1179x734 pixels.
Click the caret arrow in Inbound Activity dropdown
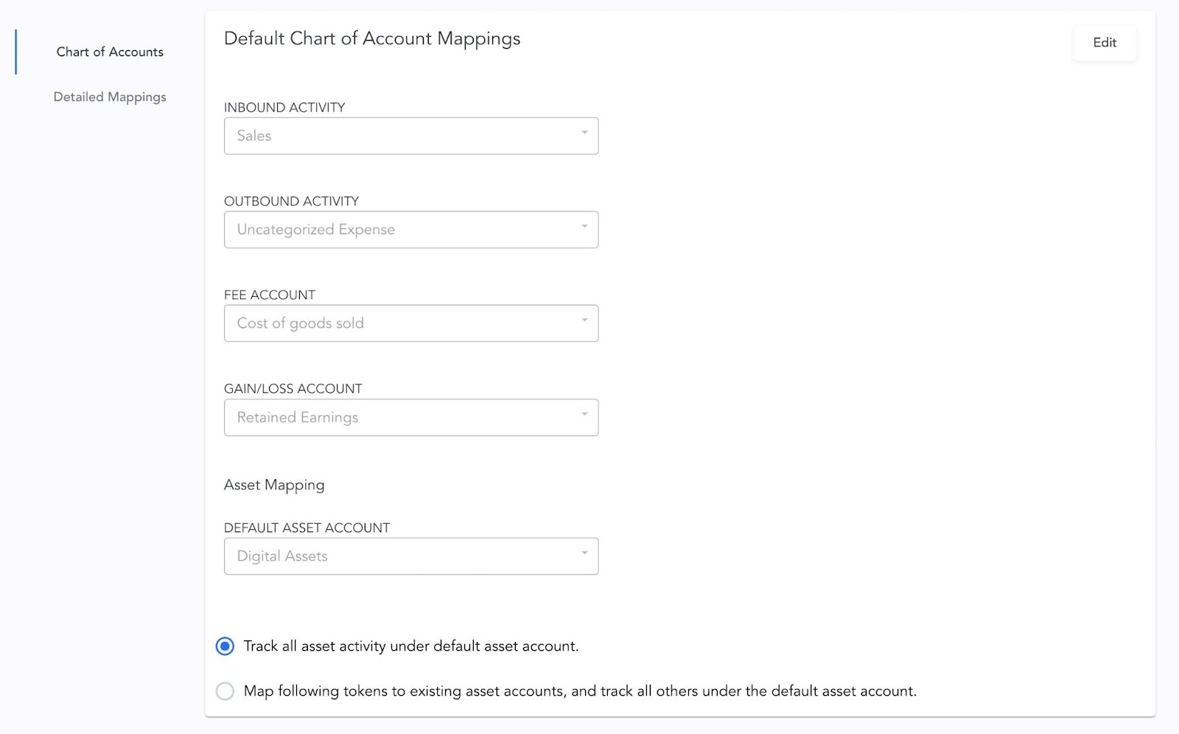pyautogui.click(x=584, y=133)
